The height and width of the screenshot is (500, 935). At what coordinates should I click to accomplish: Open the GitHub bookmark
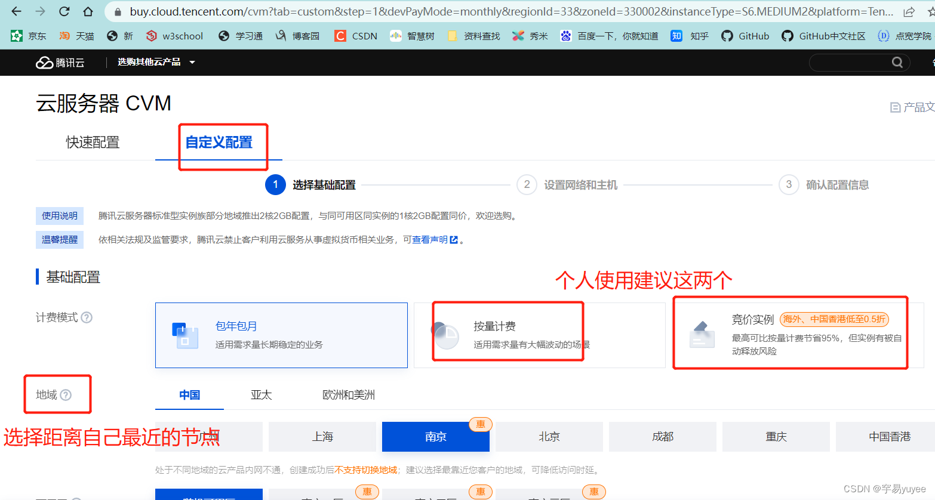point(745,36)
